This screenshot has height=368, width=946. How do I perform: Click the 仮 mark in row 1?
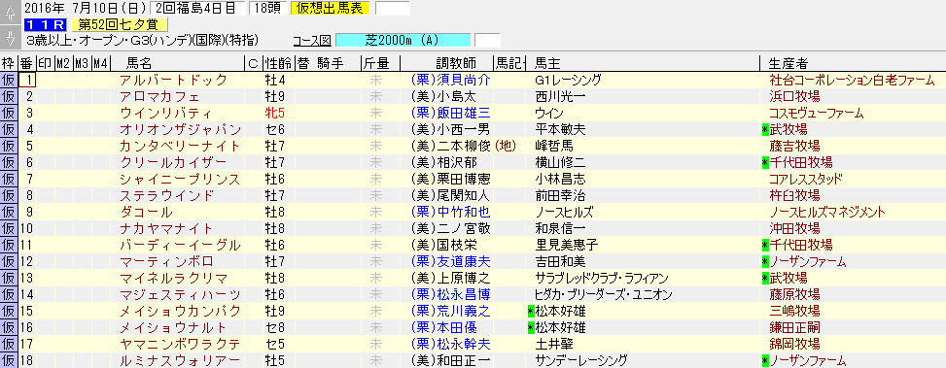coord(9,80)
